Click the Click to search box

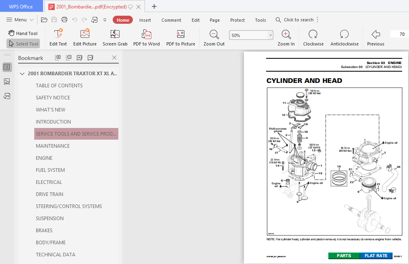click(x=295, y=20)
